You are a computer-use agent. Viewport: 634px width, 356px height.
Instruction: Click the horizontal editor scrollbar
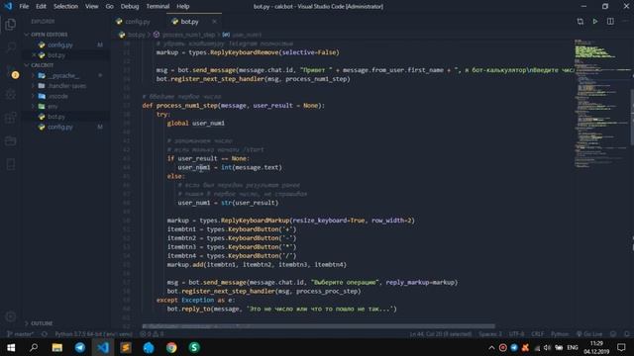(318, 326)
